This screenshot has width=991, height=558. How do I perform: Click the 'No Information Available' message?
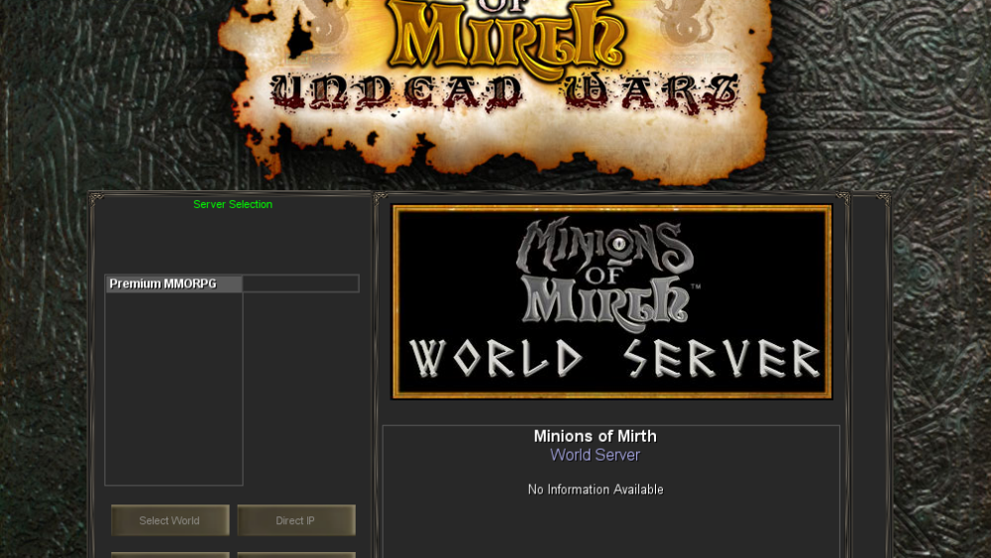point(596,490)
